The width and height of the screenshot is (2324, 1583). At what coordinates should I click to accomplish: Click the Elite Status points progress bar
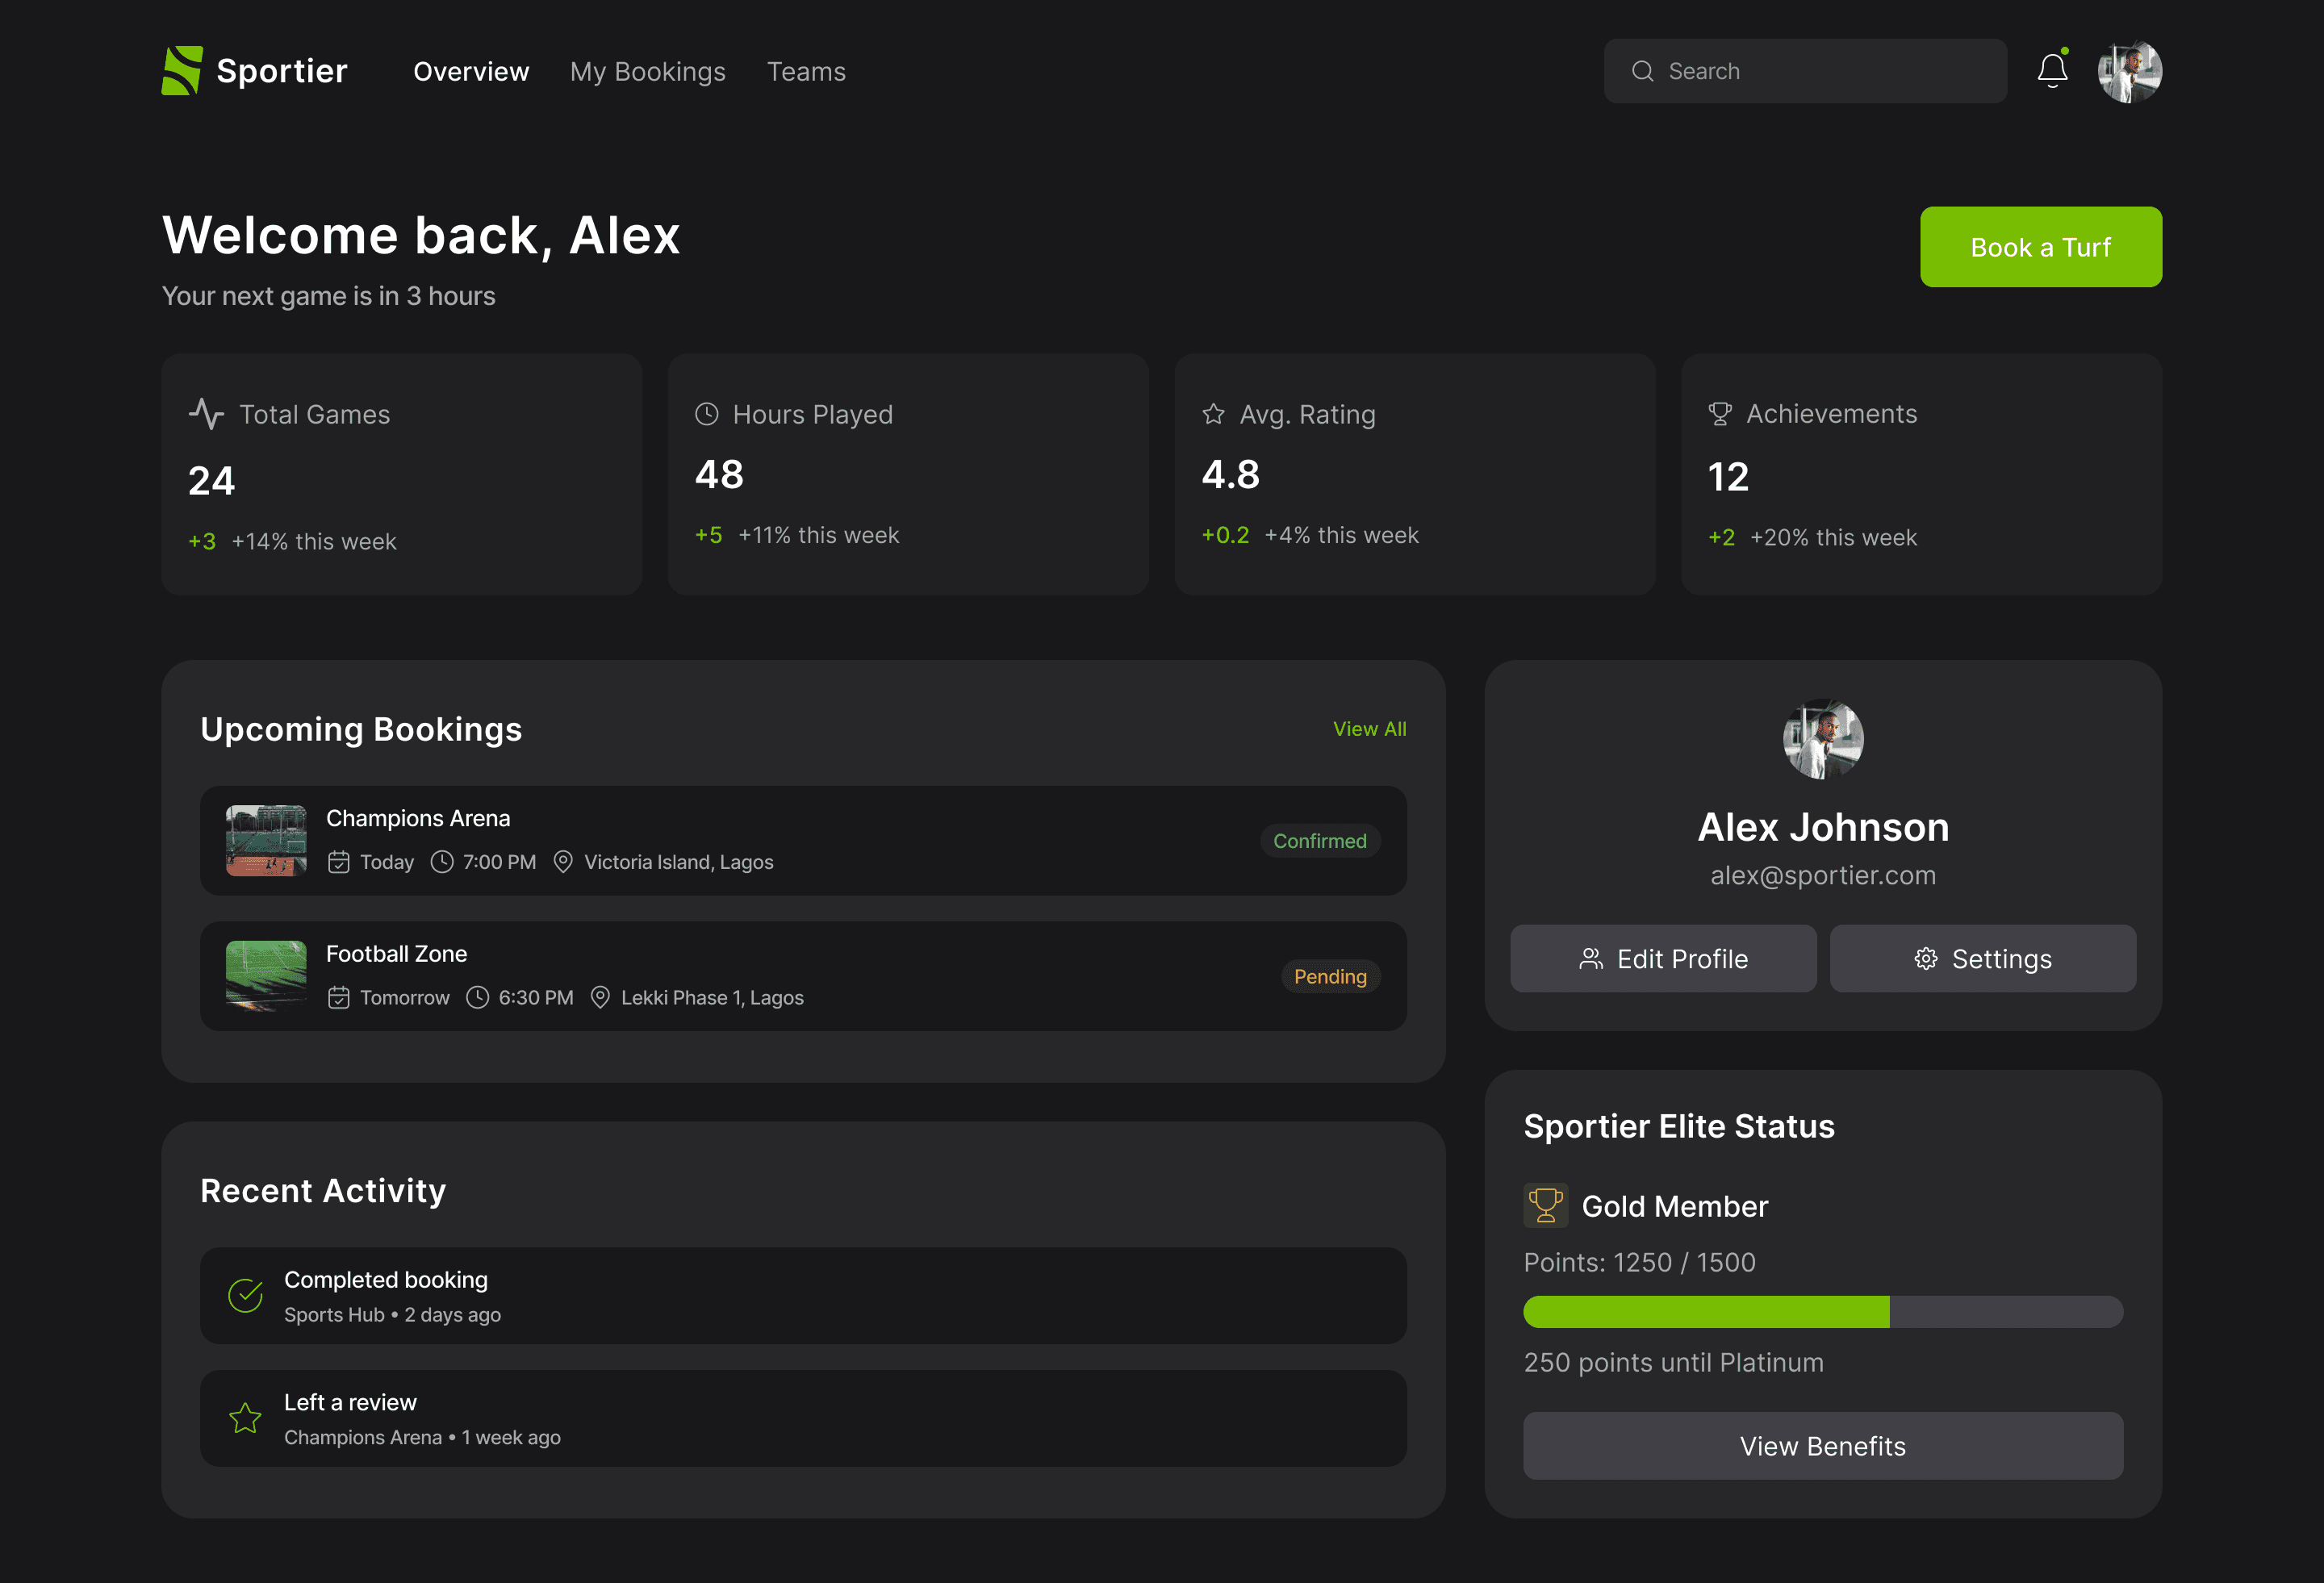pyautogui.click(x=1822, y=1312)
